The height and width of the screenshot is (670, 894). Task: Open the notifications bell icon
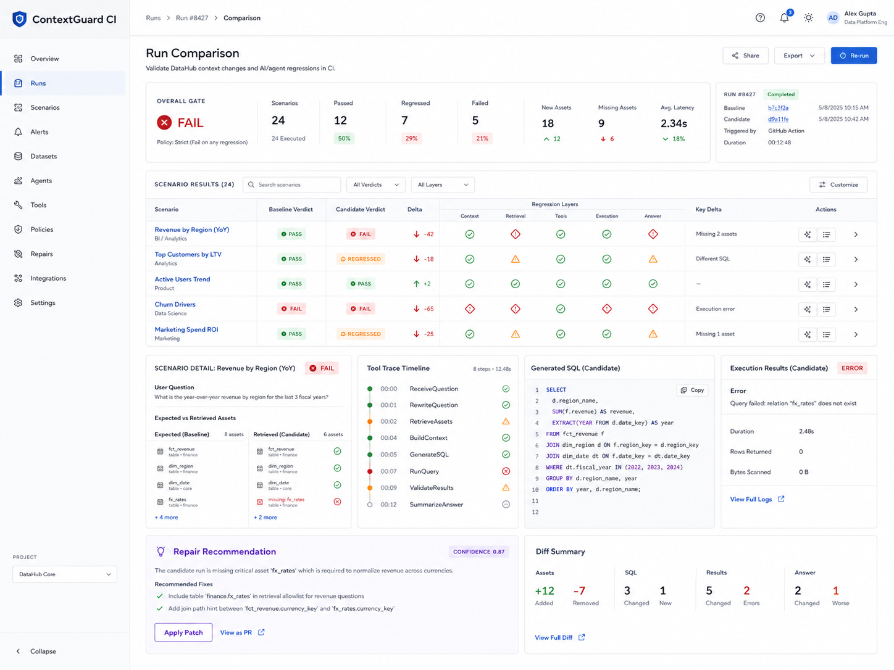point(784,18)
